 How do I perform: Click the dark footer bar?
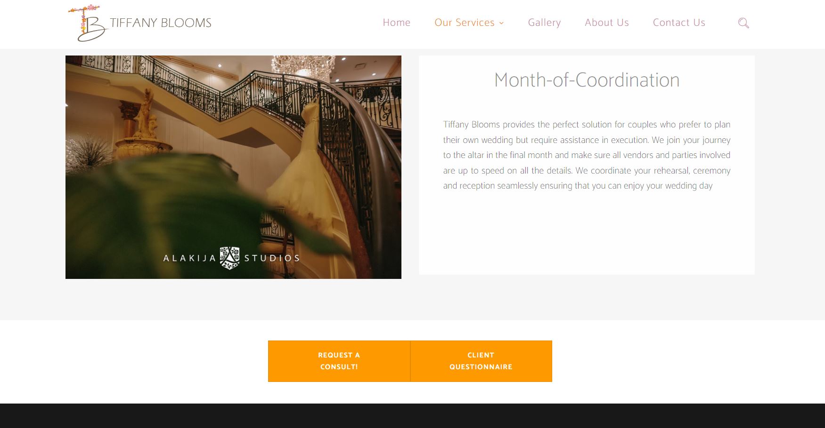(412, 416)
